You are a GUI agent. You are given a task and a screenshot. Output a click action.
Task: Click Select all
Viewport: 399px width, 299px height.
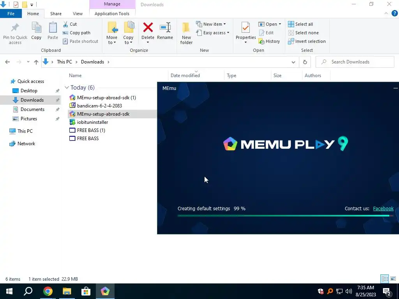[300, 24]
